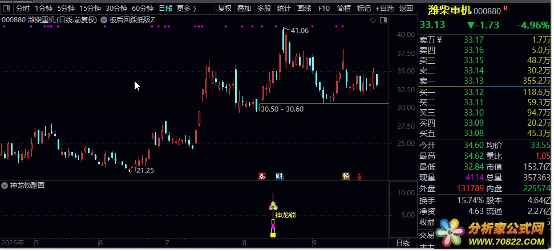Click the 卖一 price 33.13 row

(484, 81)
